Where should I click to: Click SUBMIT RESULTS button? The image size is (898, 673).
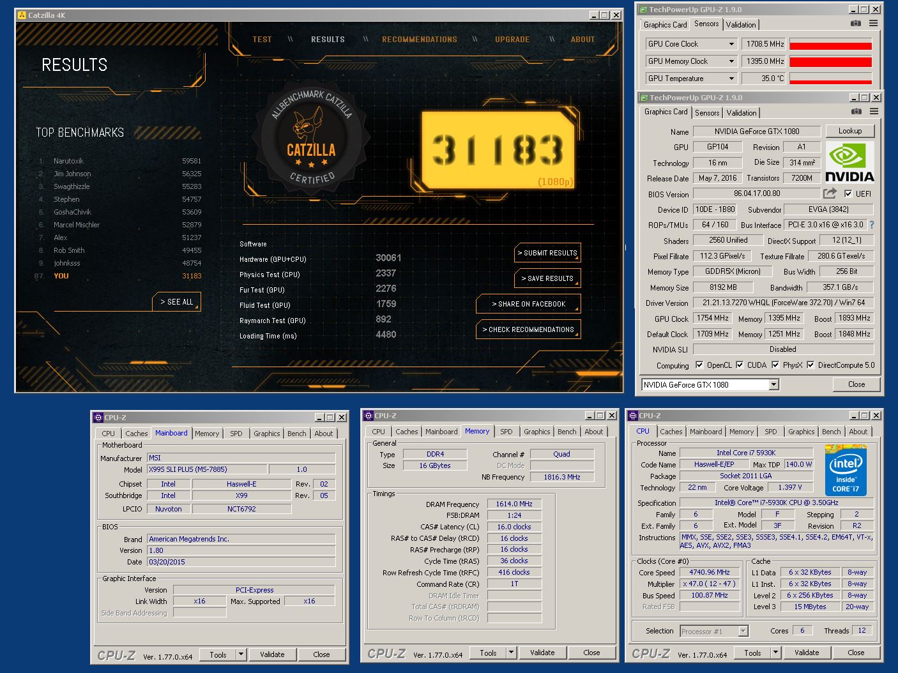pyautogui.click(x=547, y=253)
